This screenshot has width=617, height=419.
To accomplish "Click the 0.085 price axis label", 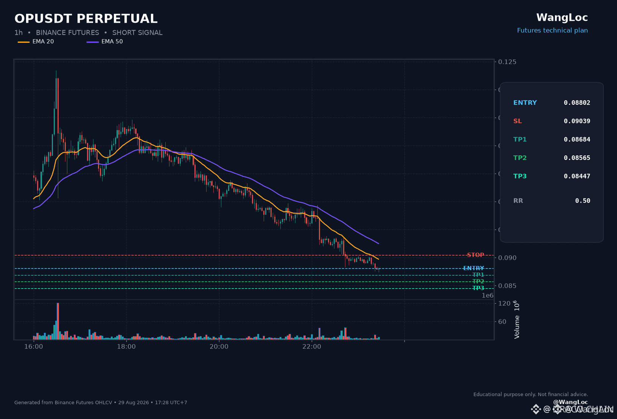I will coord(507,286).
